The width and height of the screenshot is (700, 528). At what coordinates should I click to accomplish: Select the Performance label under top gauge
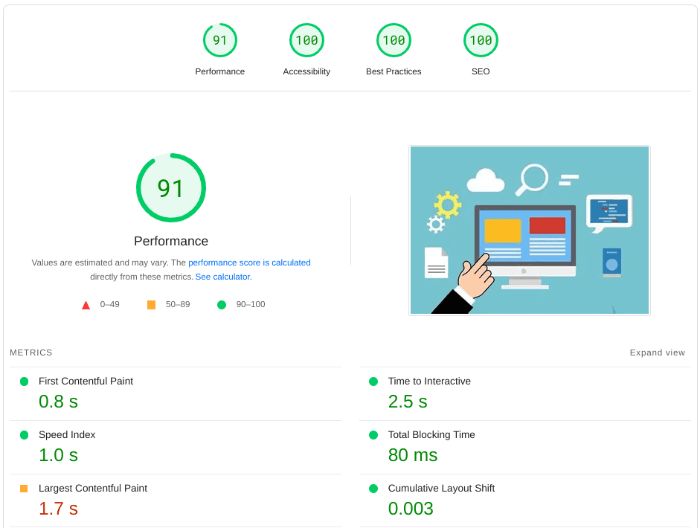219,71
